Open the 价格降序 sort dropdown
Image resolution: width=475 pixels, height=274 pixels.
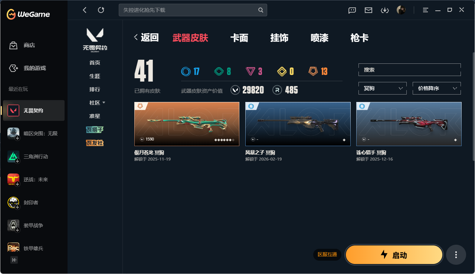tap(437, 88)
